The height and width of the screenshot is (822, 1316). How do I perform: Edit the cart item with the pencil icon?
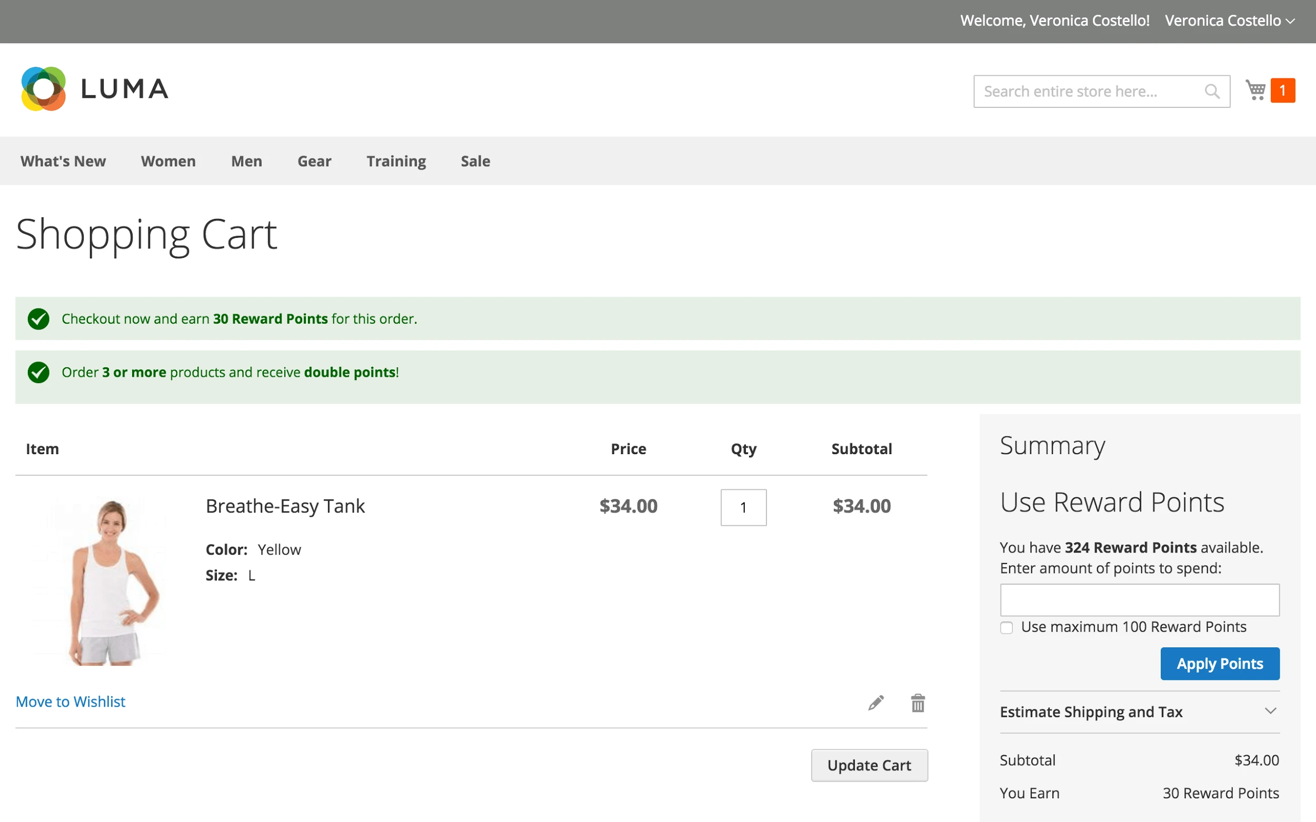tap(876, 703)
